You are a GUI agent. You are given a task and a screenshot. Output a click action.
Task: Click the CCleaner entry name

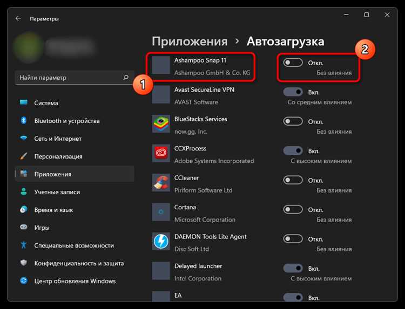(x=186, y=178)
